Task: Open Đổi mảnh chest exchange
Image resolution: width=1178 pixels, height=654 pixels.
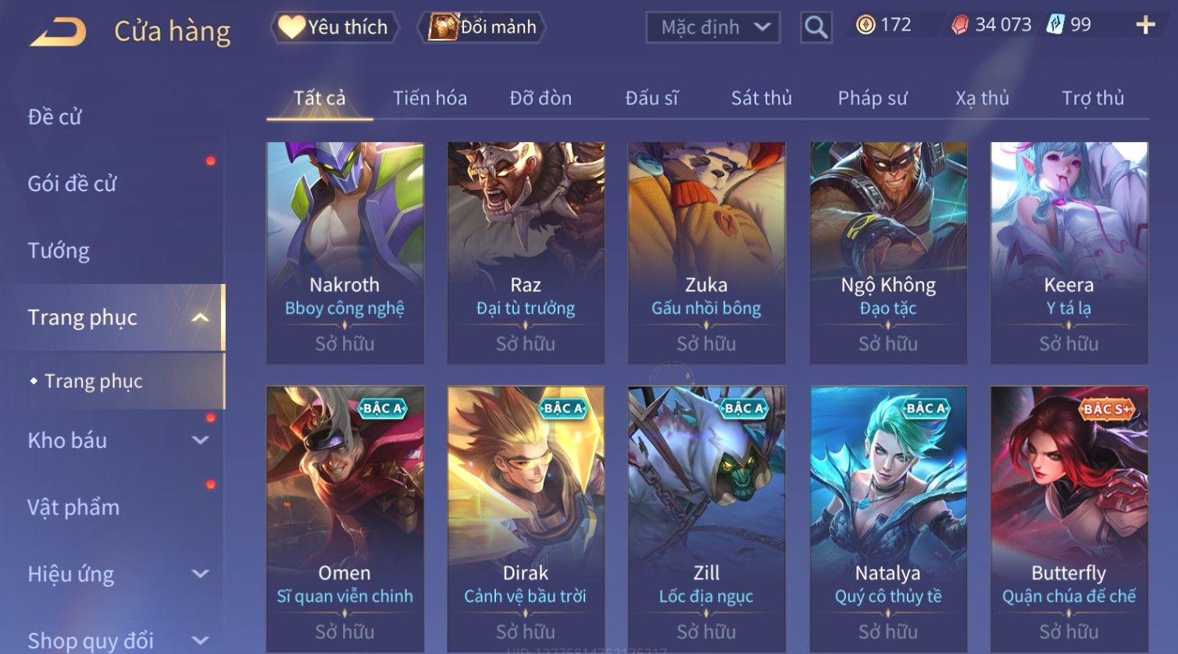Action: tap(484, 27)
